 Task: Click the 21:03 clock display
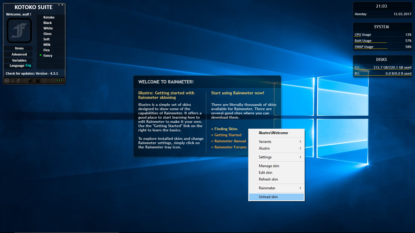click(x=382, y=6)
